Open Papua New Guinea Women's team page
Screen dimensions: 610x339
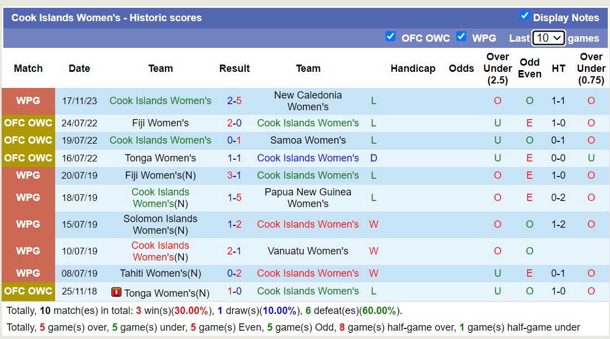point(308,198)
